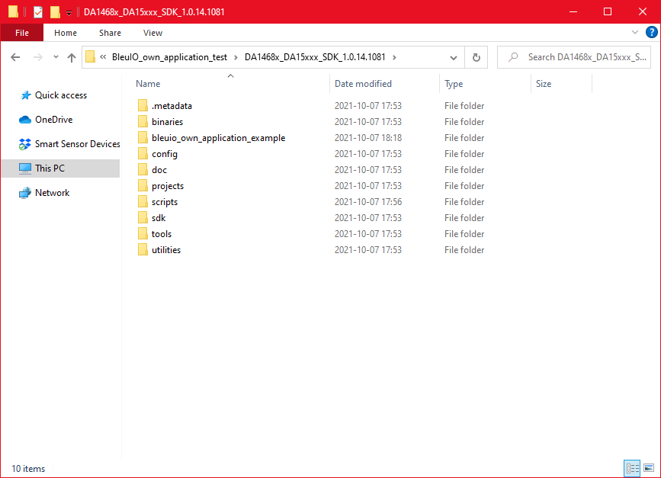661x478 pixels.
Task: Minimize the File Explorer window
Action: coord(573,11)
